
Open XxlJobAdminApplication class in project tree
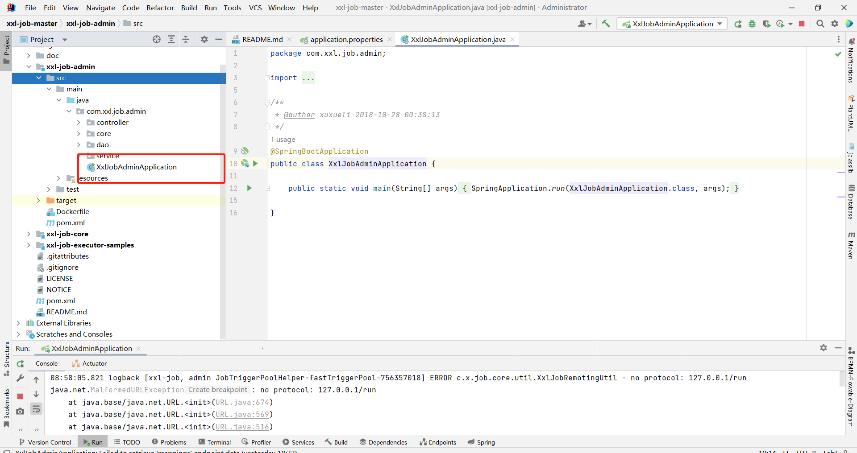pos(136,167)
